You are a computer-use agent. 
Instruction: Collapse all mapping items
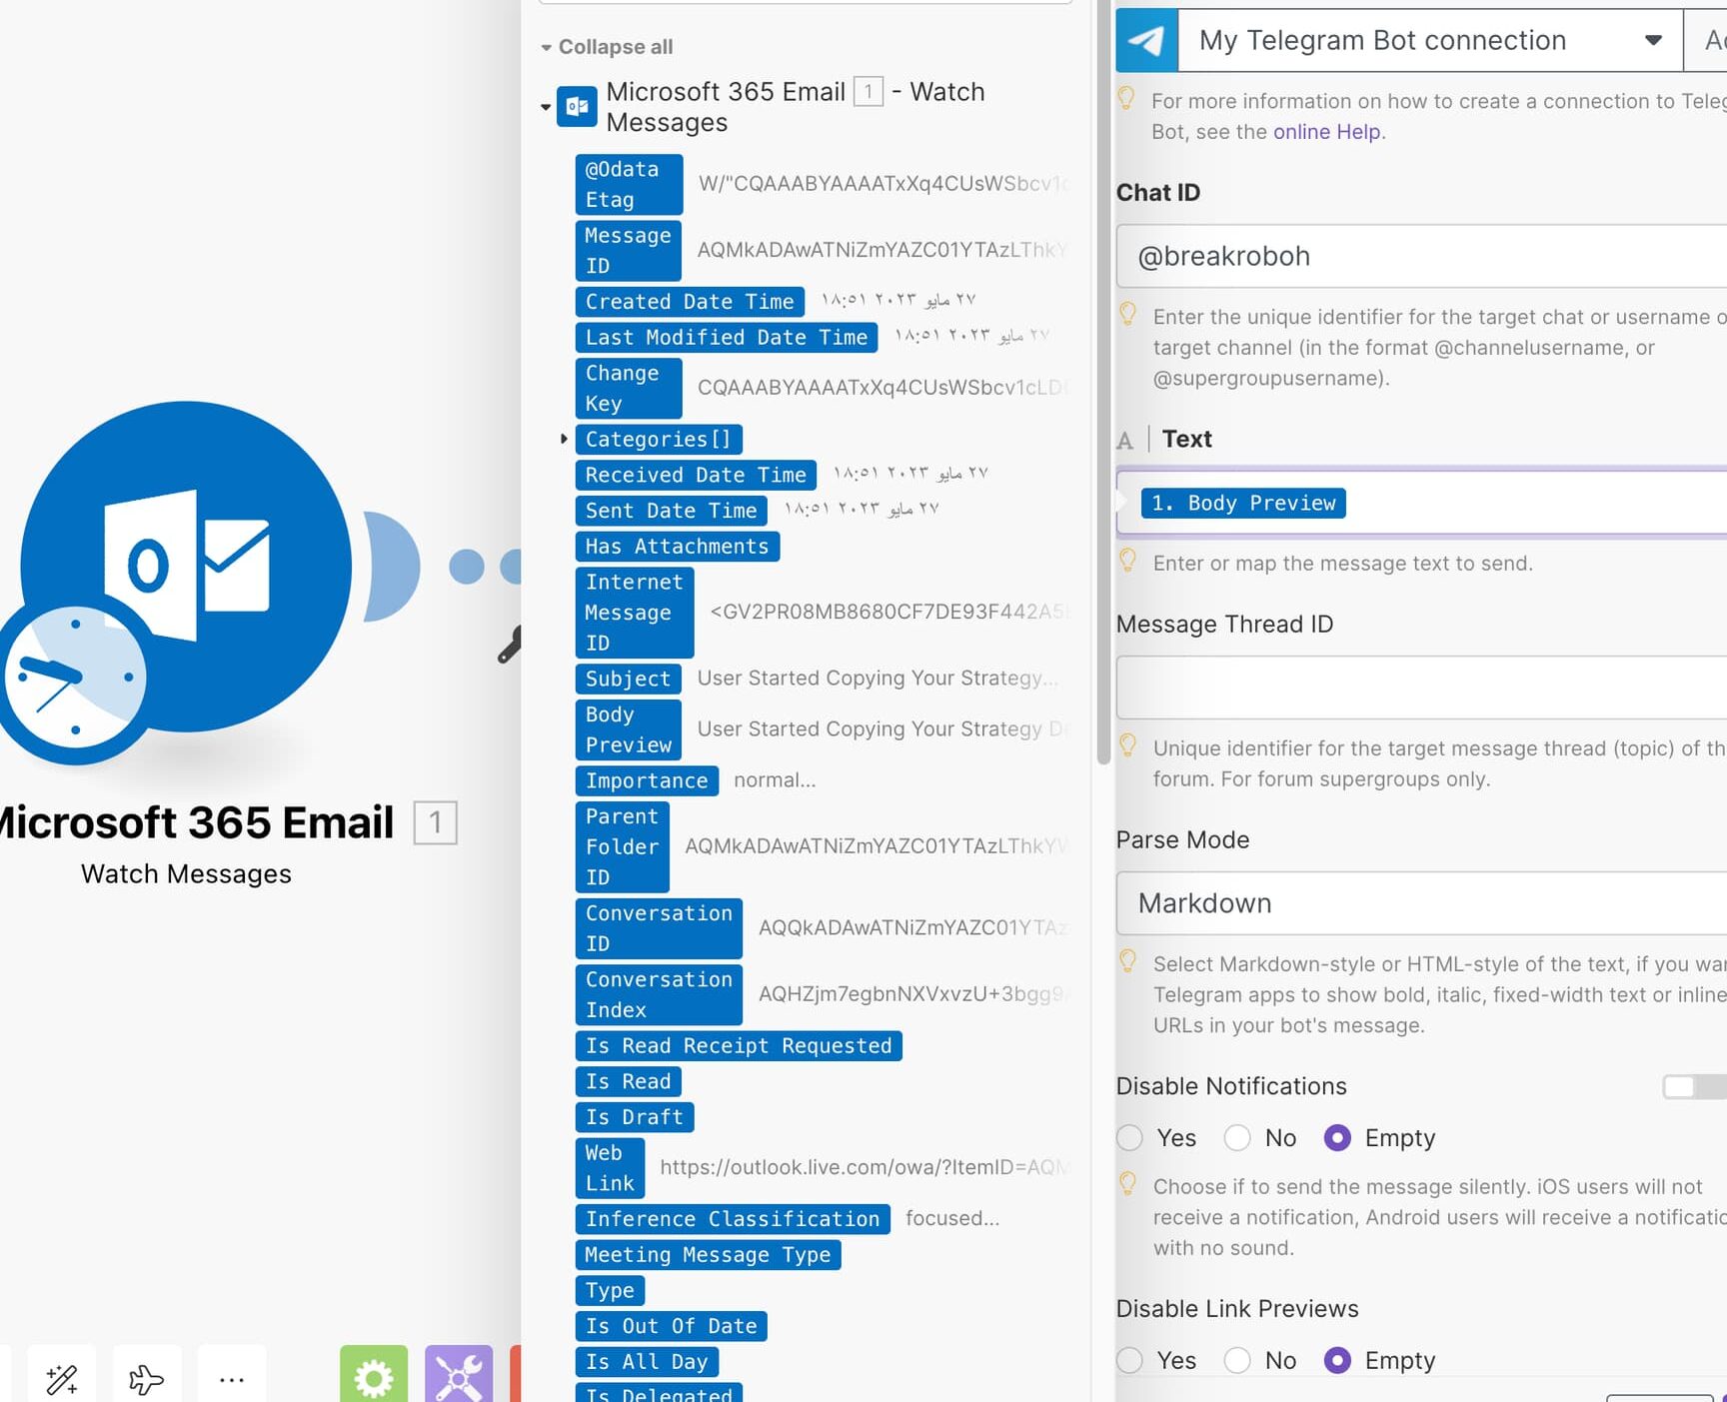coord(607,47)
